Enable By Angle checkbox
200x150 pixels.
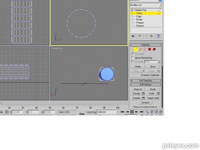pos(133,62)
